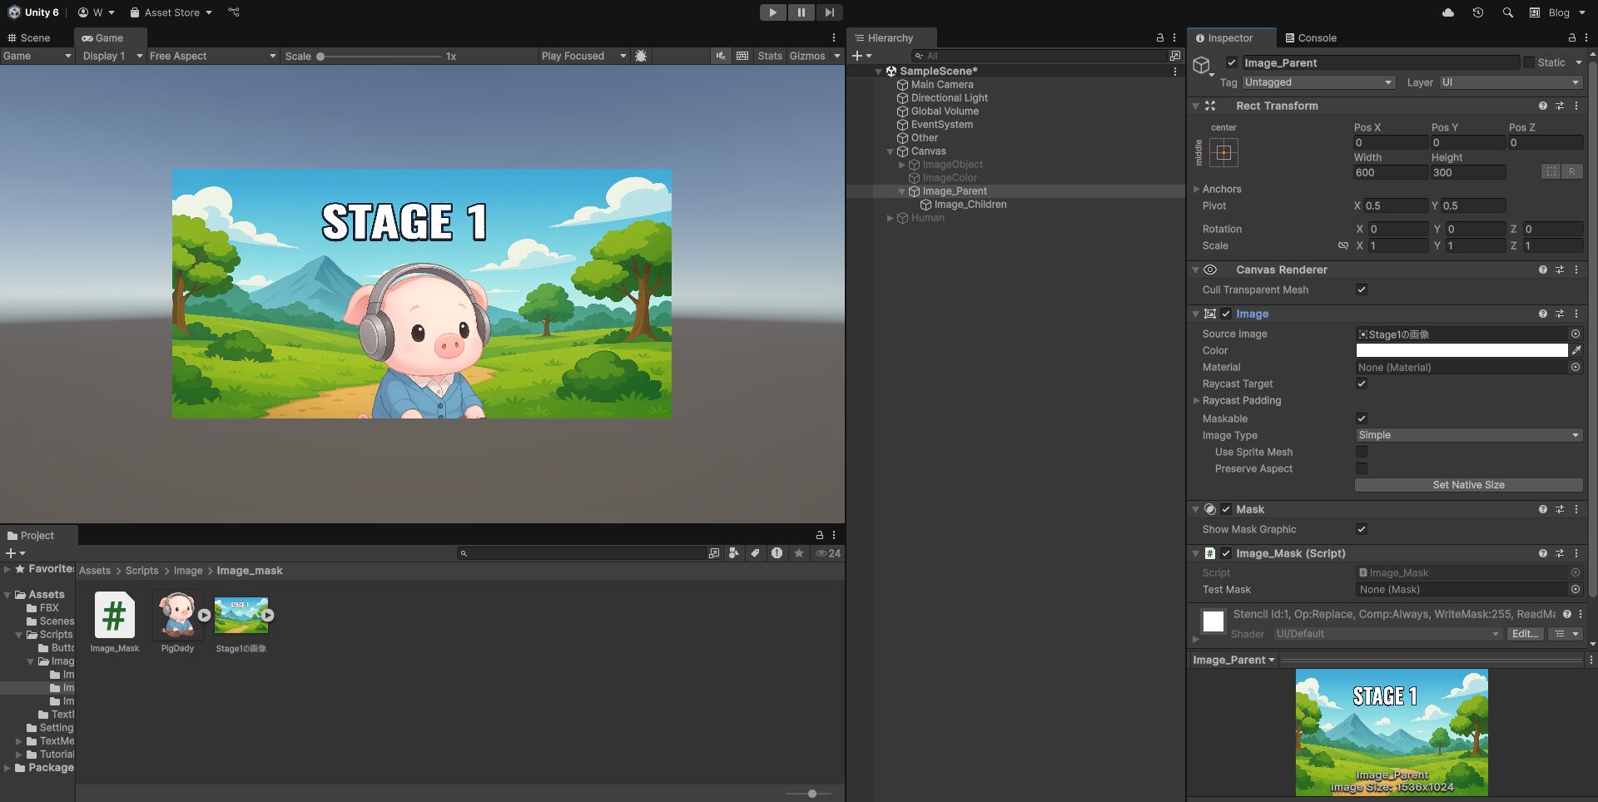The height and width of the screenshot is (802, 1598).
Task: Click the cloud icon in the title bar
Action: (x=1447, y=12)
